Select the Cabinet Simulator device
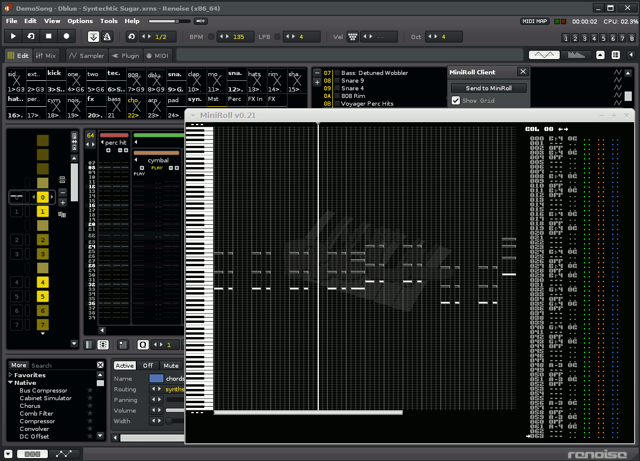The image size is (640, 461). pos(45,398)
